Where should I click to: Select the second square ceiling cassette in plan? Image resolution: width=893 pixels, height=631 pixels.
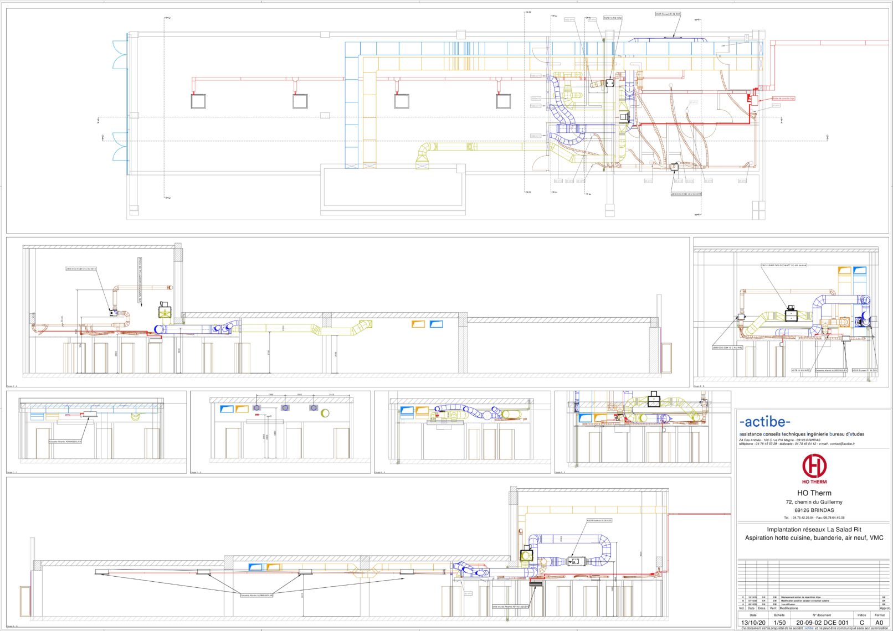tap(300, 101)
